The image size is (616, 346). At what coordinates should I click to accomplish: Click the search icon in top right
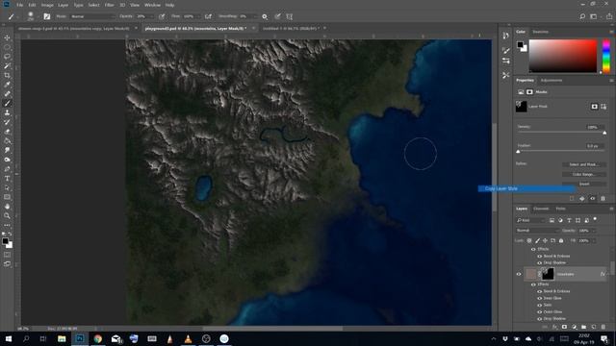(x=582, y=16)
